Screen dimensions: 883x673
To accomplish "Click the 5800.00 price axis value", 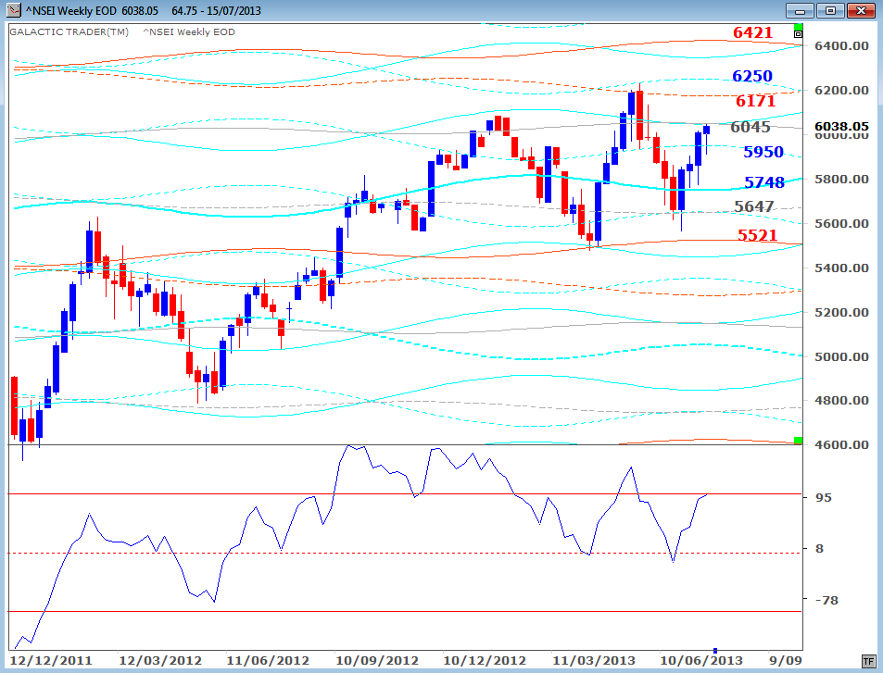I will 841,179.
